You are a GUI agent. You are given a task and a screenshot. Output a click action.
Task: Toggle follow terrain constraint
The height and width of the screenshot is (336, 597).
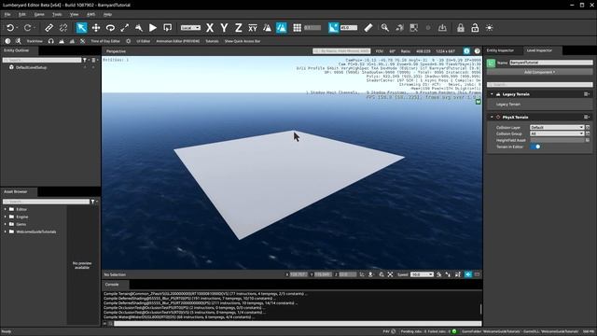click(x=268, y=28)
